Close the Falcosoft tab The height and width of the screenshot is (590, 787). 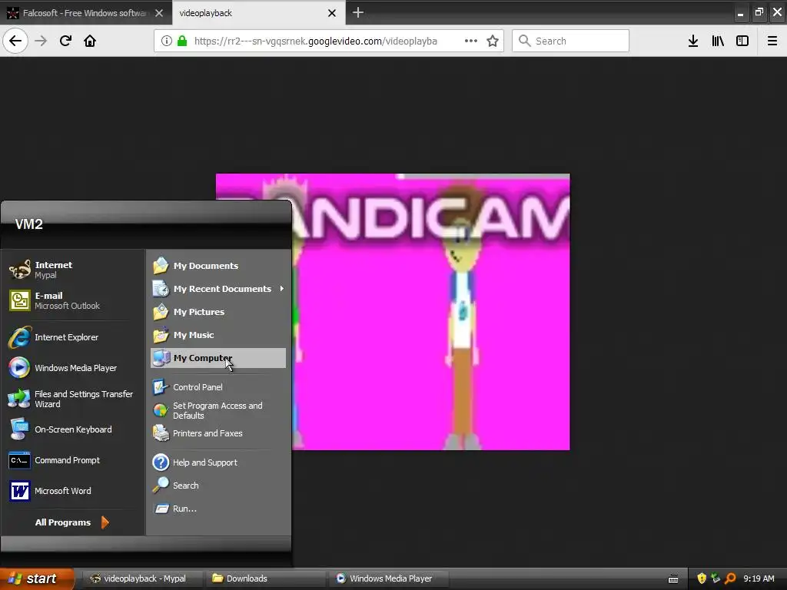(159, 13)
